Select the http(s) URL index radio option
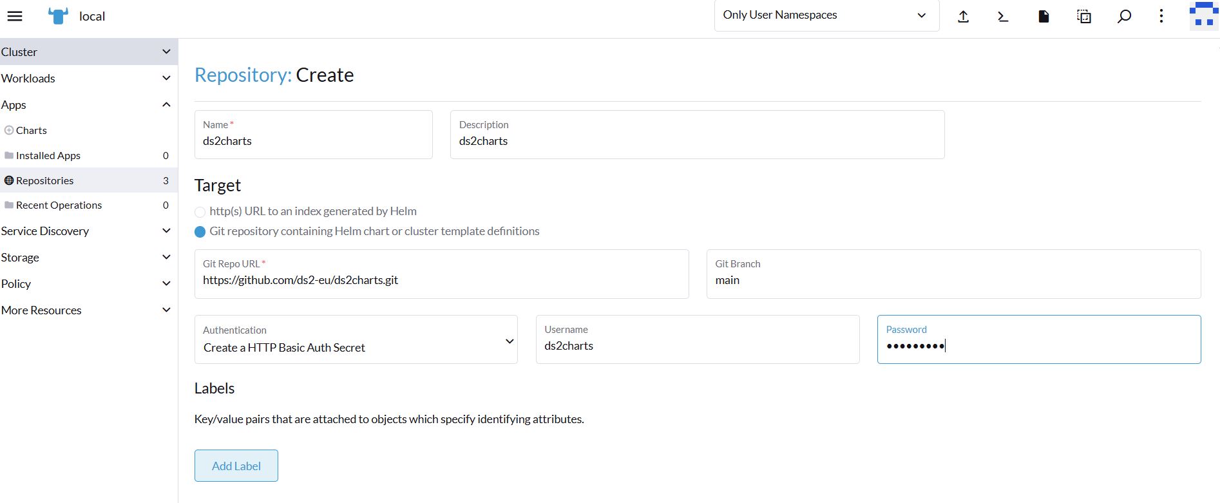Screen dimensions: 1220x503 click(x=200, y=212)
